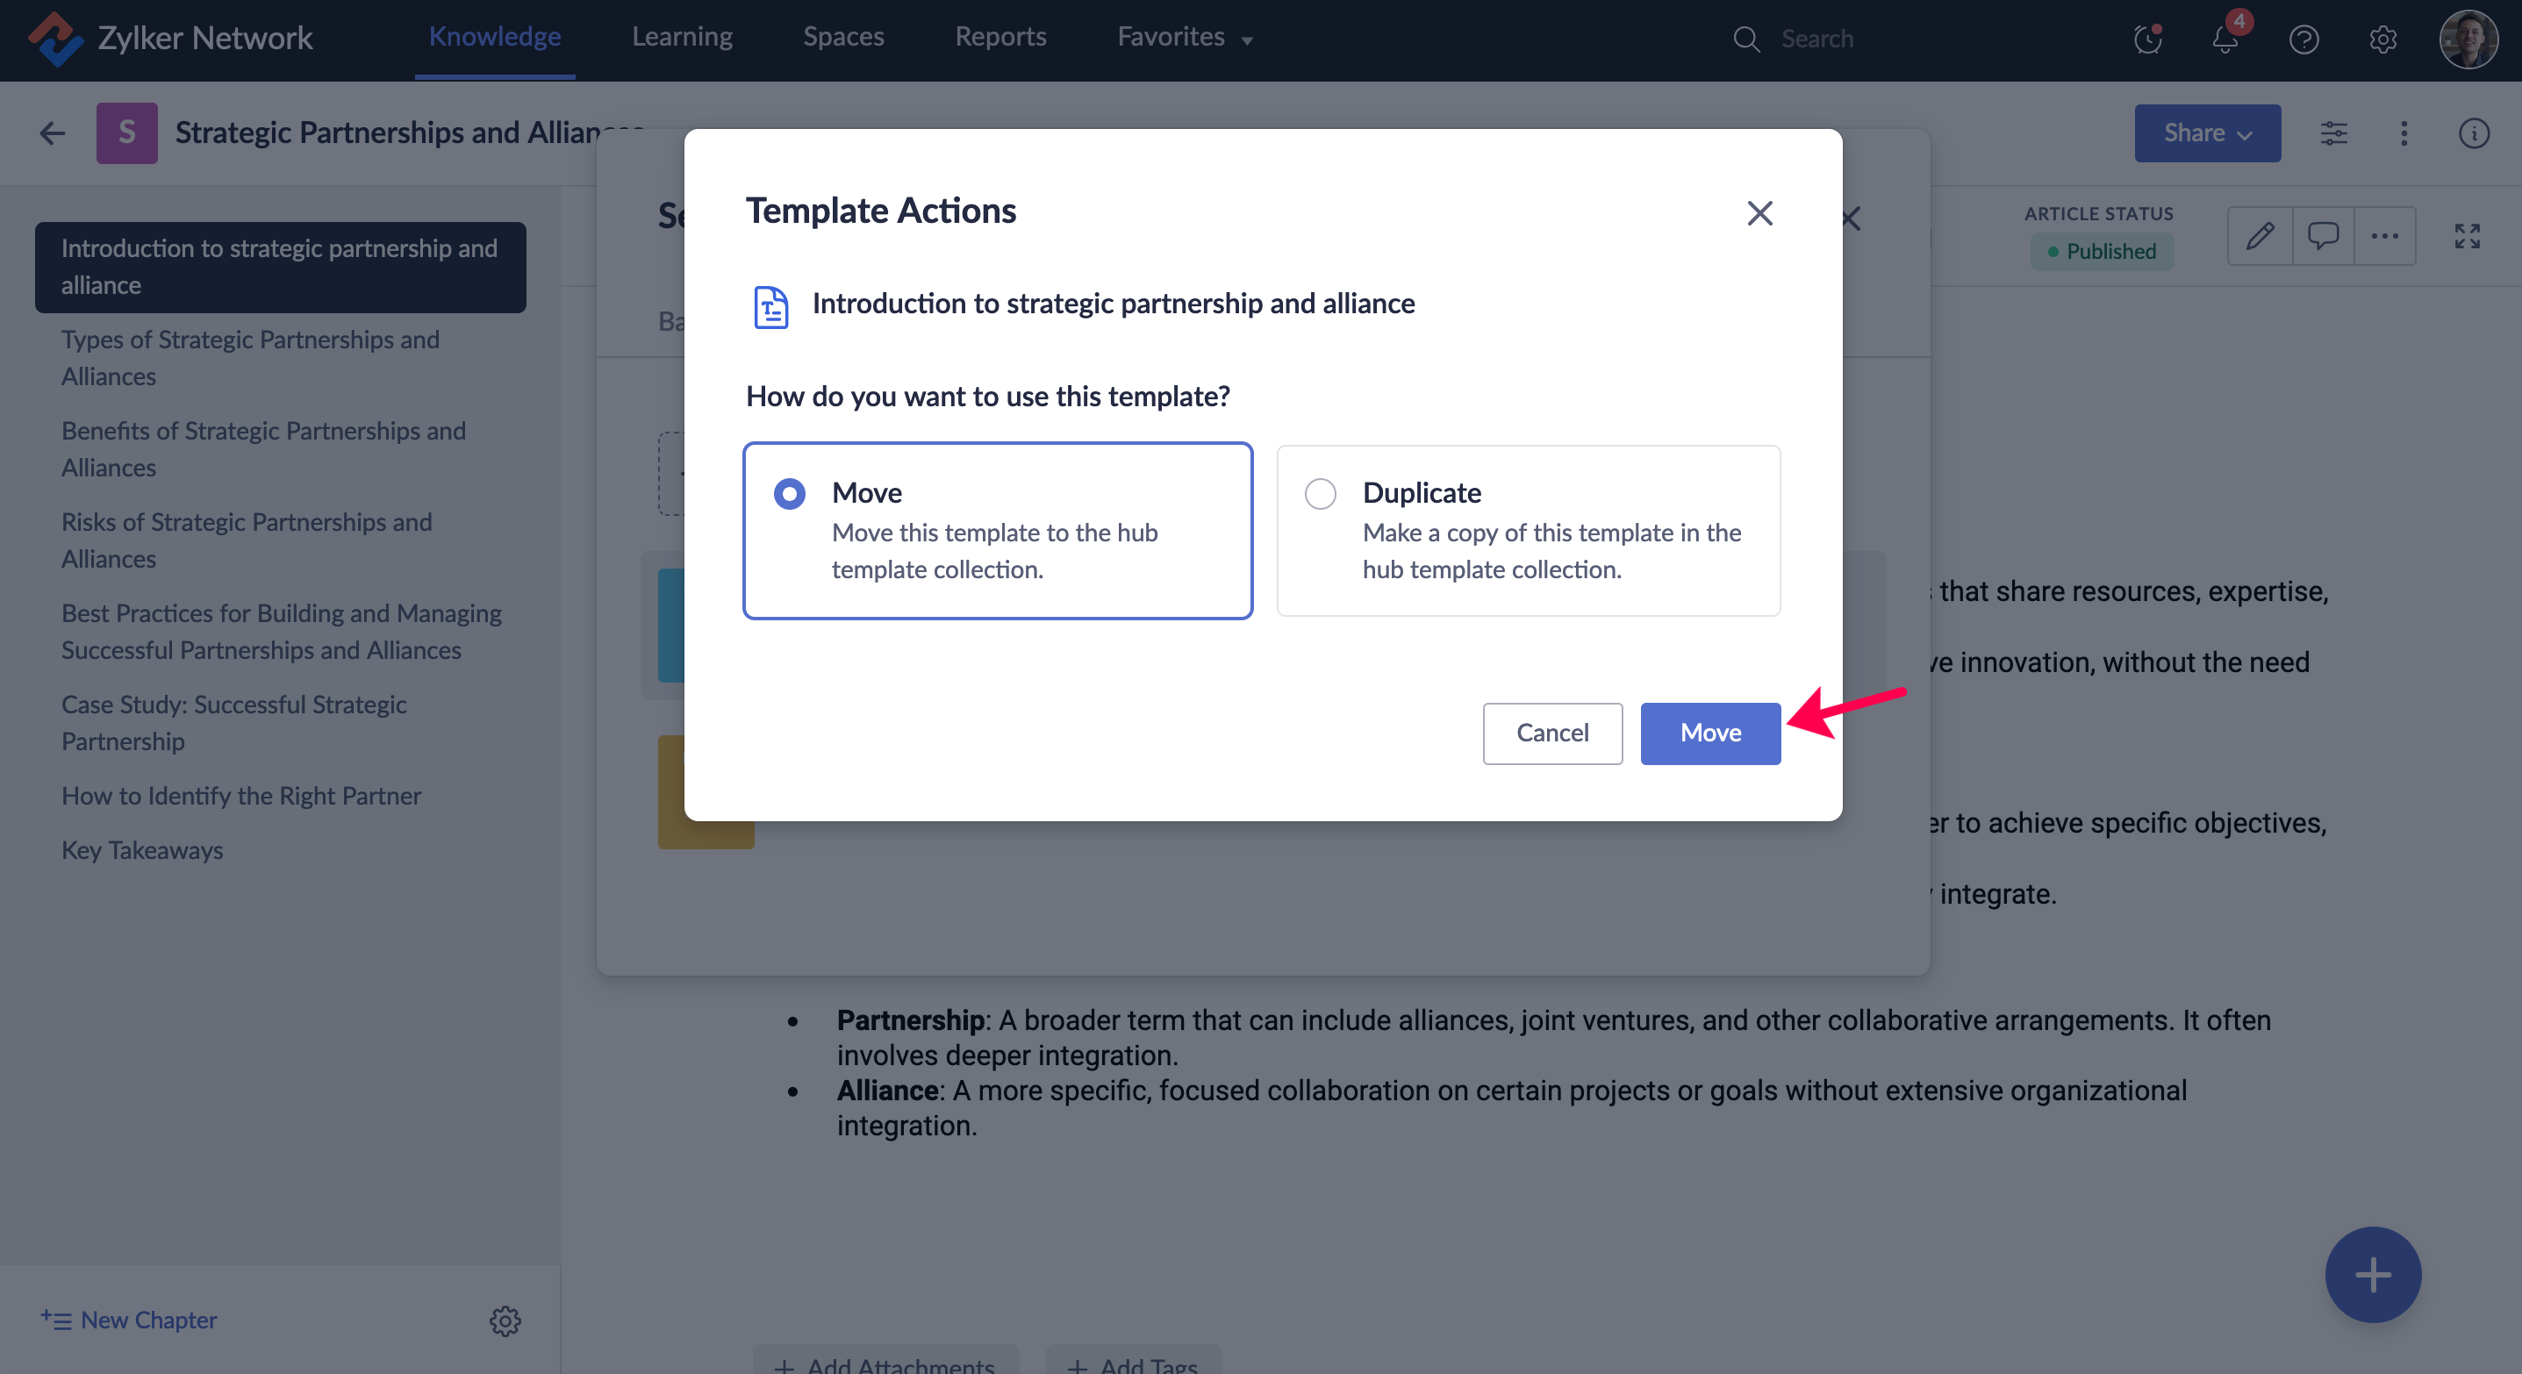Click the Cancel button
The image size is (2522, 1374).
(1551, 733)
